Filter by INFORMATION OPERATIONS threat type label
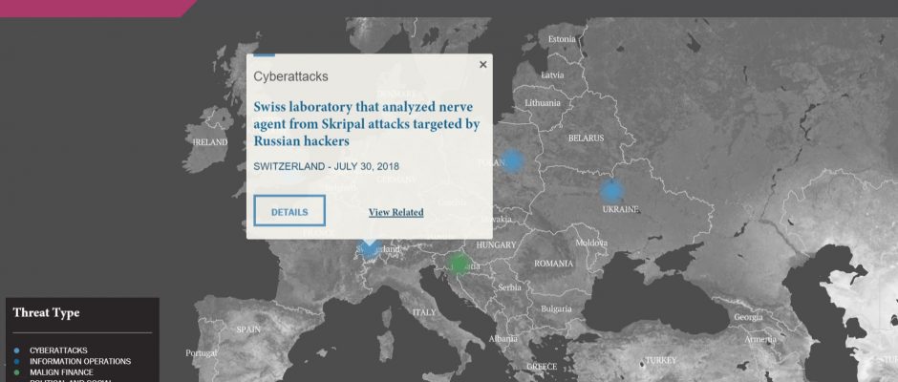 [x=80, y=361]
